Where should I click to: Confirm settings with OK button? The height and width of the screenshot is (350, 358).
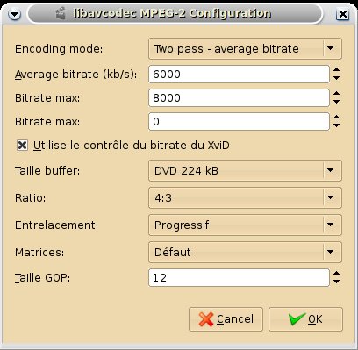point(305,319)
